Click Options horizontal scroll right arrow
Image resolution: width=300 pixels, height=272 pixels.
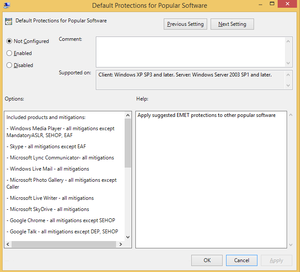tap(120, 244)
